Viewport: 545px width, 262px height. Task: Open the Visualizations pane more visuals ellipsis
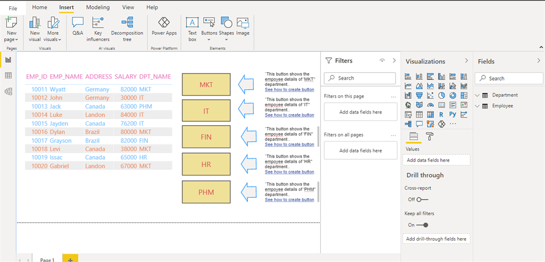click(453, 124)
